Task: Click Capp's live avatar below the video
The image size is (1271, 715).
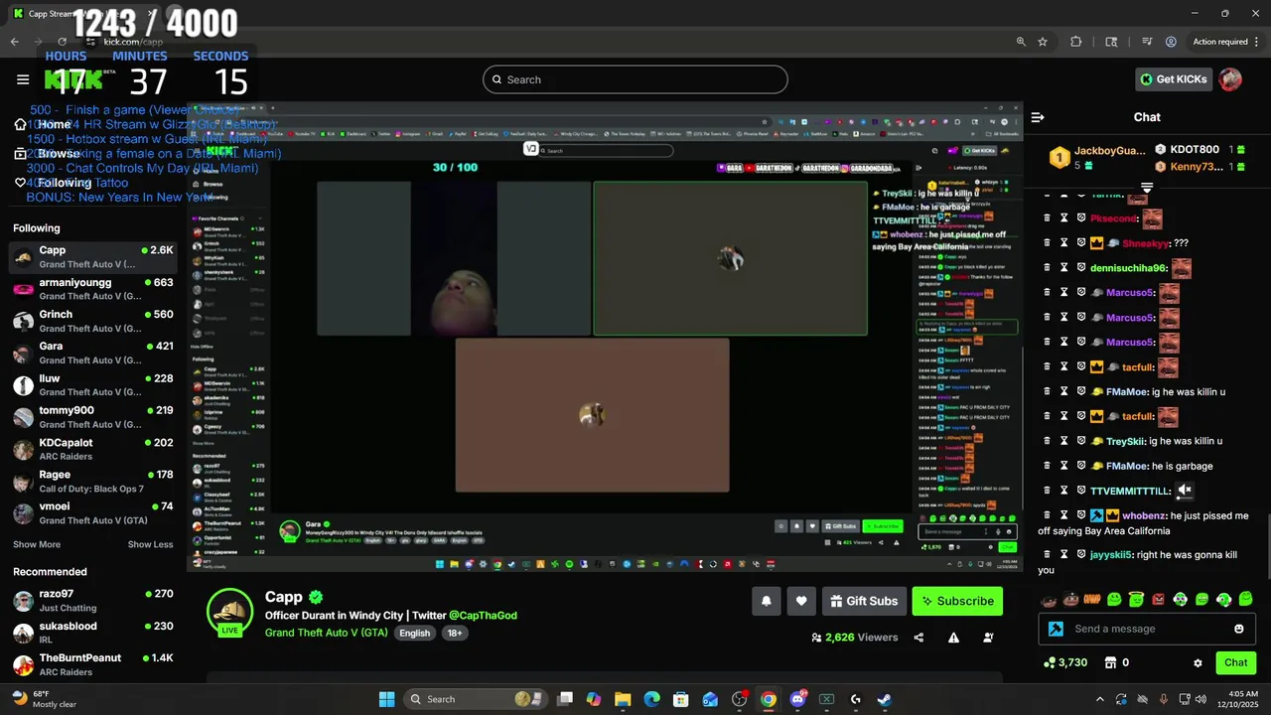Action: (x=229, y=611)
